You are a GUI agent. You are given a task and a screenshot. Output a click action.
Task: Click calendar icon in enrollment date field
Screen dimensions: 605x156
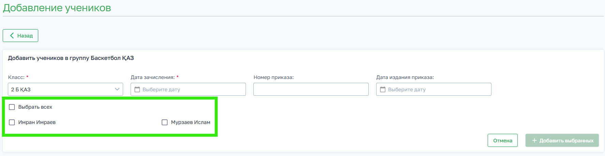tap(137, 90)
